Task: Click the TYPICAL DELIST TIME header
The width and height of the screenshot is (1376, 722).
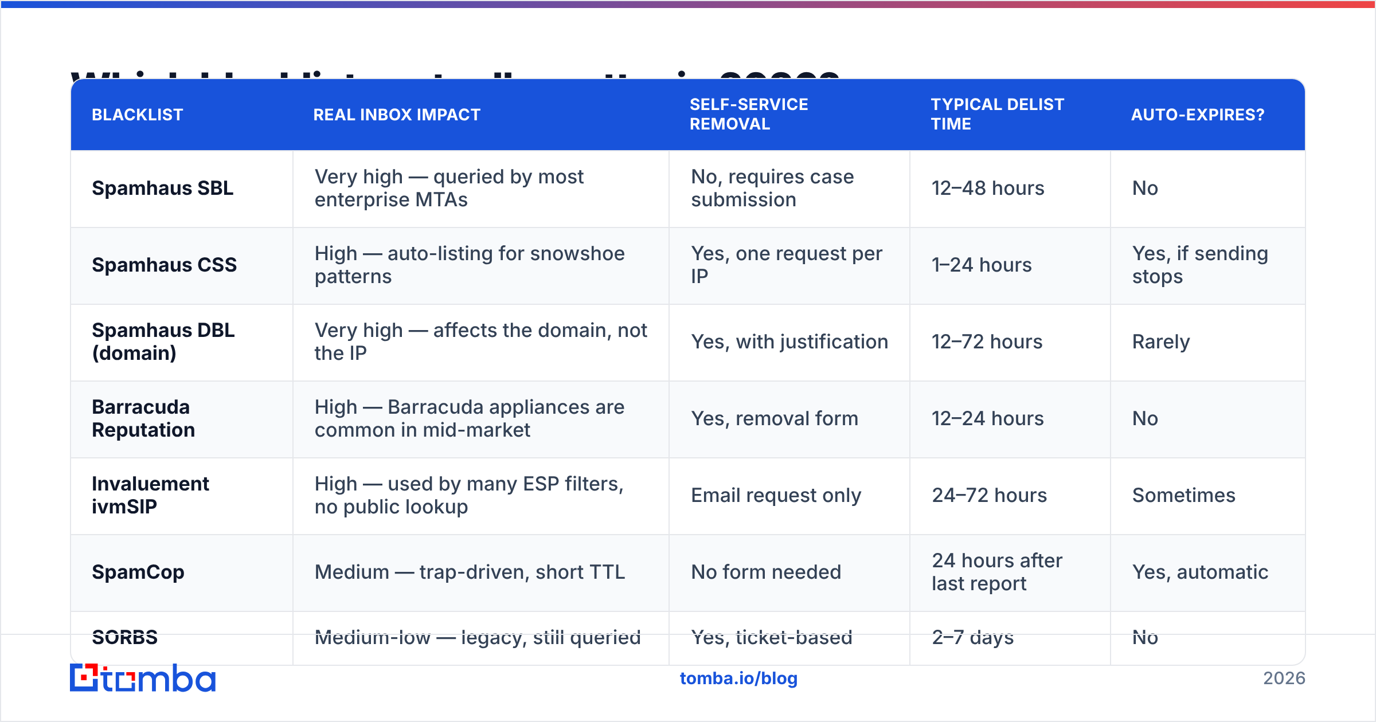Action: point(997,114)
